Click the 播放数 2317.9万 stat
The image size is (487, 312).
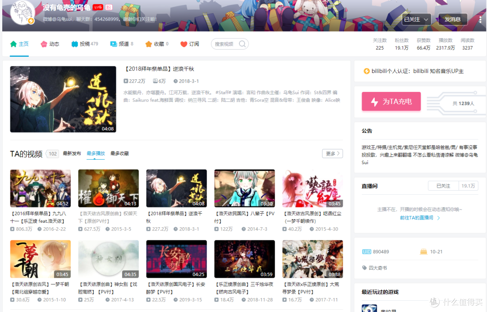pyautogui.click(x=446, y=44)
